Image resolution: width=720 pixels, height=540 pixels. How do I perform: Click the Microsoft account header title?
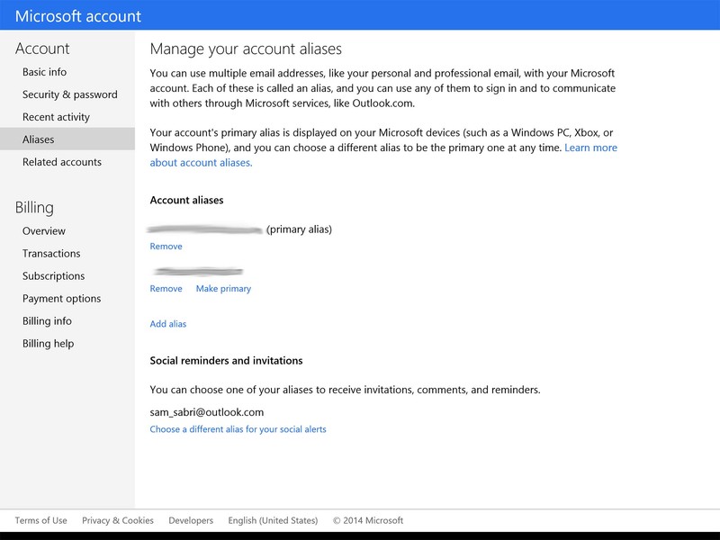pos(78,16)
